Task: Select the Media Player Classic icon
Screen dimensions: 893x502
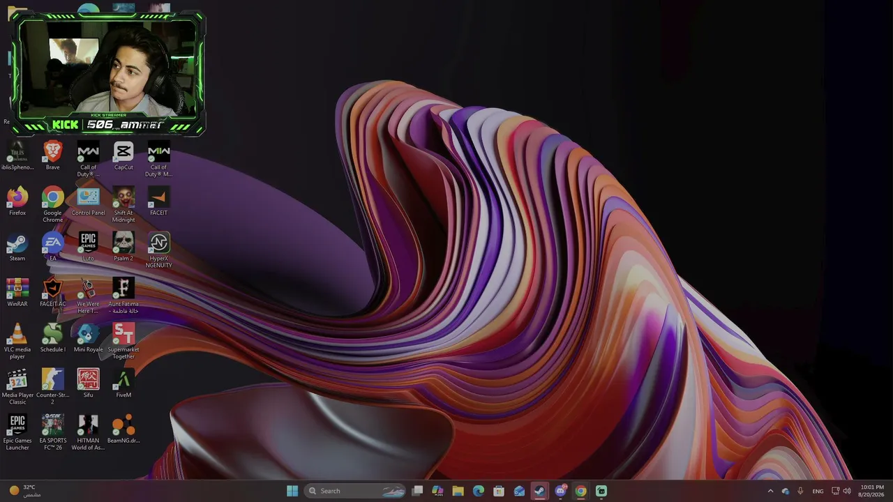Action: pos(17,386)
